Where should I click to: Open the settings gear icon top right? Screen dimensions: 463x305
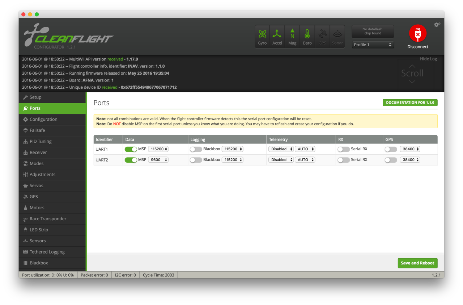click(x=437, y=25)
